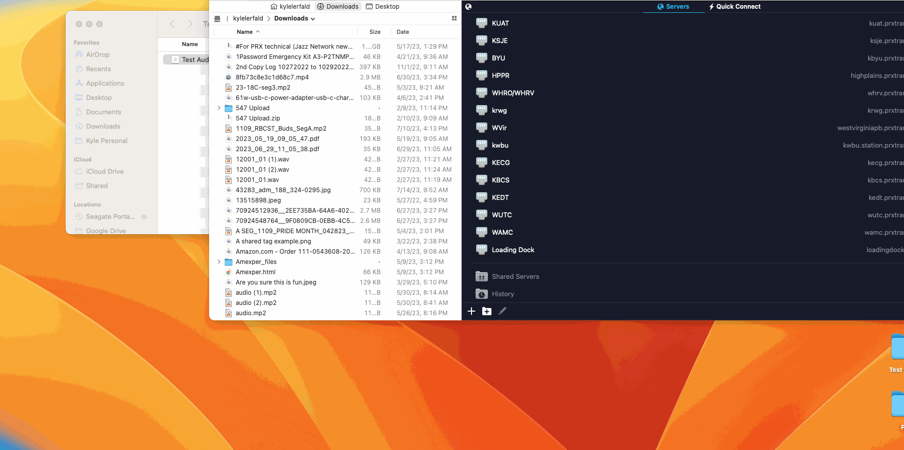Click the Name column header in Finder
This screenshot has width=904, height=450.
190,44
